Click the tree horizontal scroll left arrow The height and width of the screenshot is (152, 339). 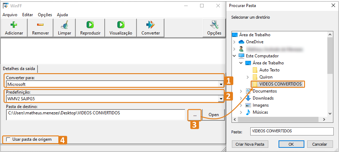pyautogui.click(x=234, y=119)
